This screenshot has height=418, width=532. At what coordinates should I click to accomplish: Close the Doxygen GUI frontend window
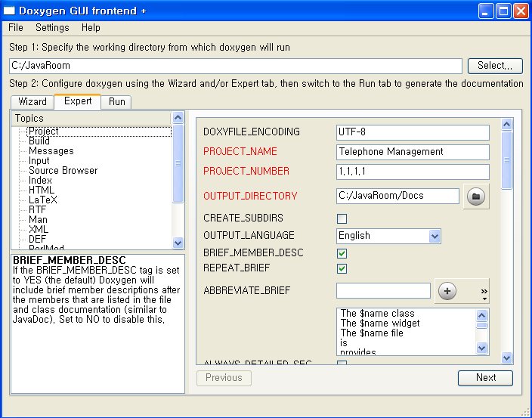coord(521,11)
